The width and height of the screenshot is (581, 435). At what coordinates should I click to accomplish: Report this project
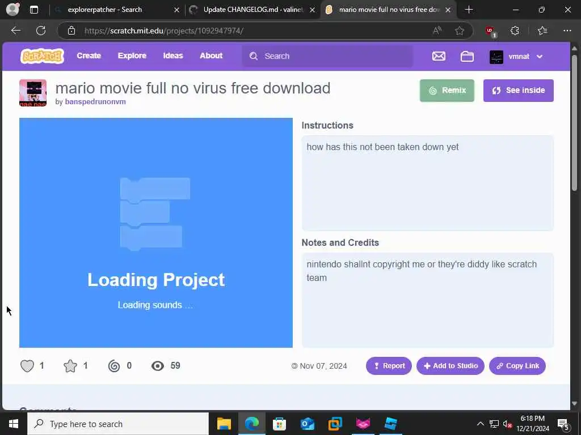(x=389, y=366)
